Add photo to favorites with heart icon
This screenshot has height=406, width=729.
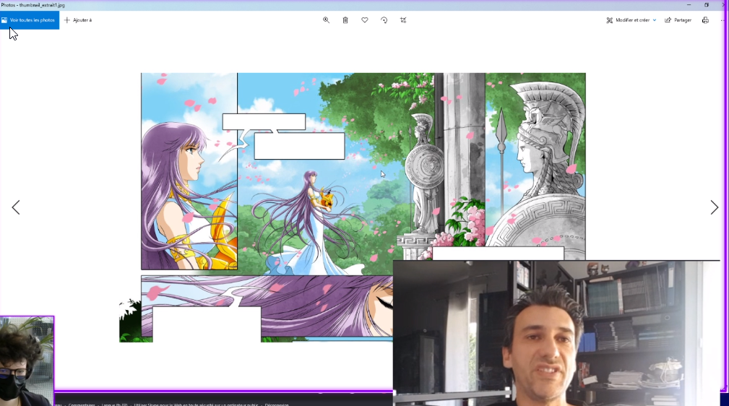pyautogui.click(x=364, y=20)
